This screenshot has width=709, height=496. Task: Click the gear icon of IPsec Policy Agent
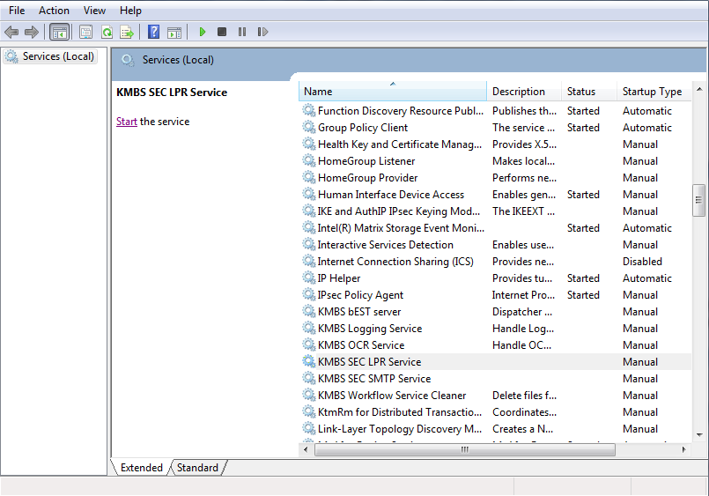[x=309, y=294]
